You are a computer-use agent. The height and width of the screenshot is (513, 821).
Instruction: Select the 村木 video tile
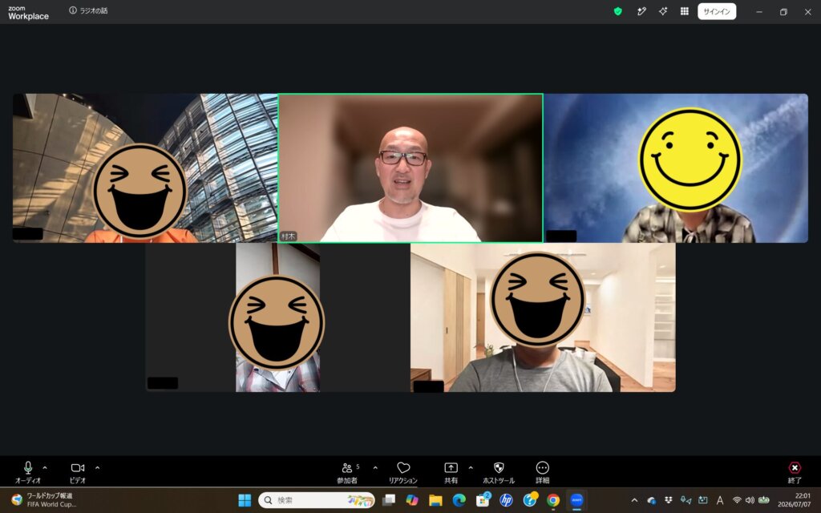(x=410, y=168)
